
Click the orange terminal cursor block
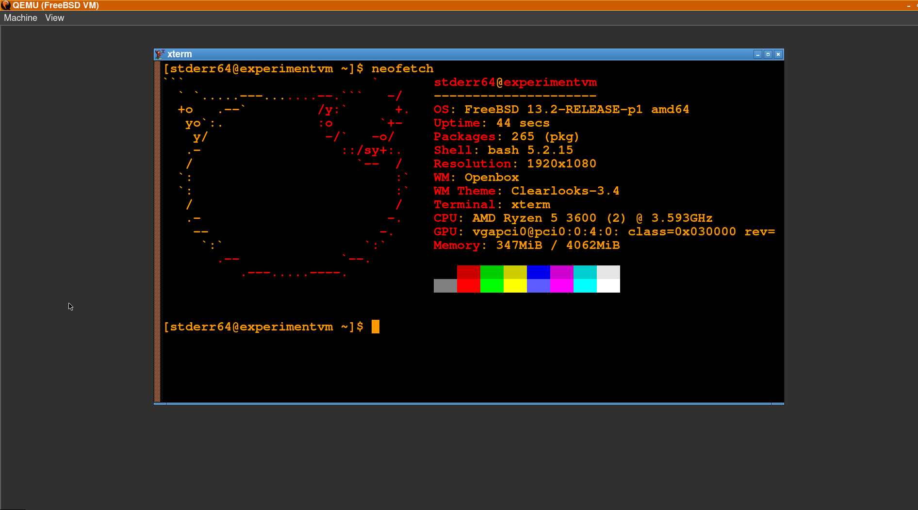point(375,327)
